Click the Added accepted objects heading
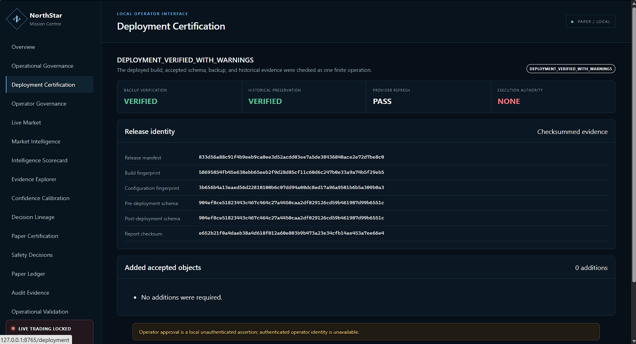Screen dimensions: 636x344 coord(163,268)
